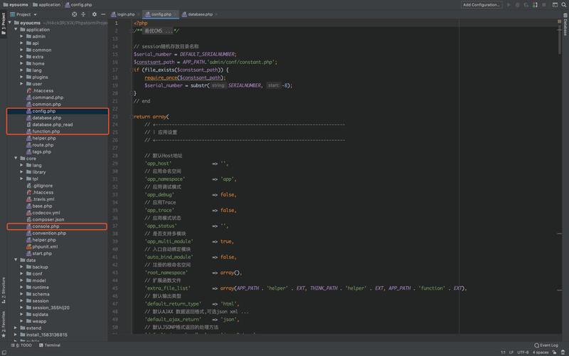Viewport: 569px width, 356px height.
Task: Expand the admin folder
Action: (x=22, y=36)
